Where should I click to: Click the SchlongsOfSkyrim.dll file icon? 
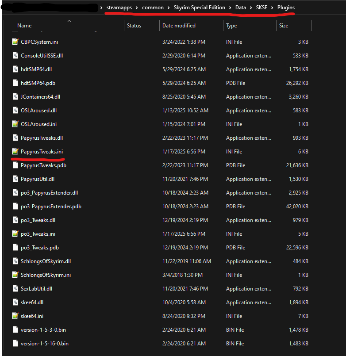tap(15, 261)
